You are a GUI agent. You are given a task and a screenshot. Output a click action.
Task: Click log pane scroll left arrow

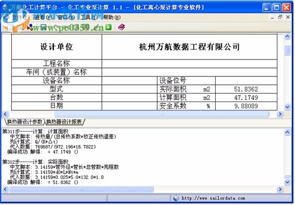click(5, 189)
